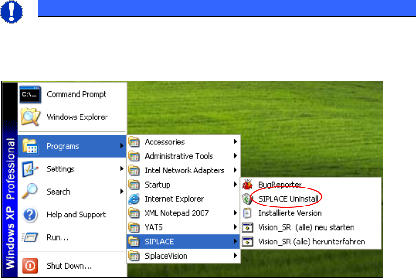Click the SiplaceVision folder icon
Image resolution: width=416 pixels, height=278 pixels.
coord(134,256)
